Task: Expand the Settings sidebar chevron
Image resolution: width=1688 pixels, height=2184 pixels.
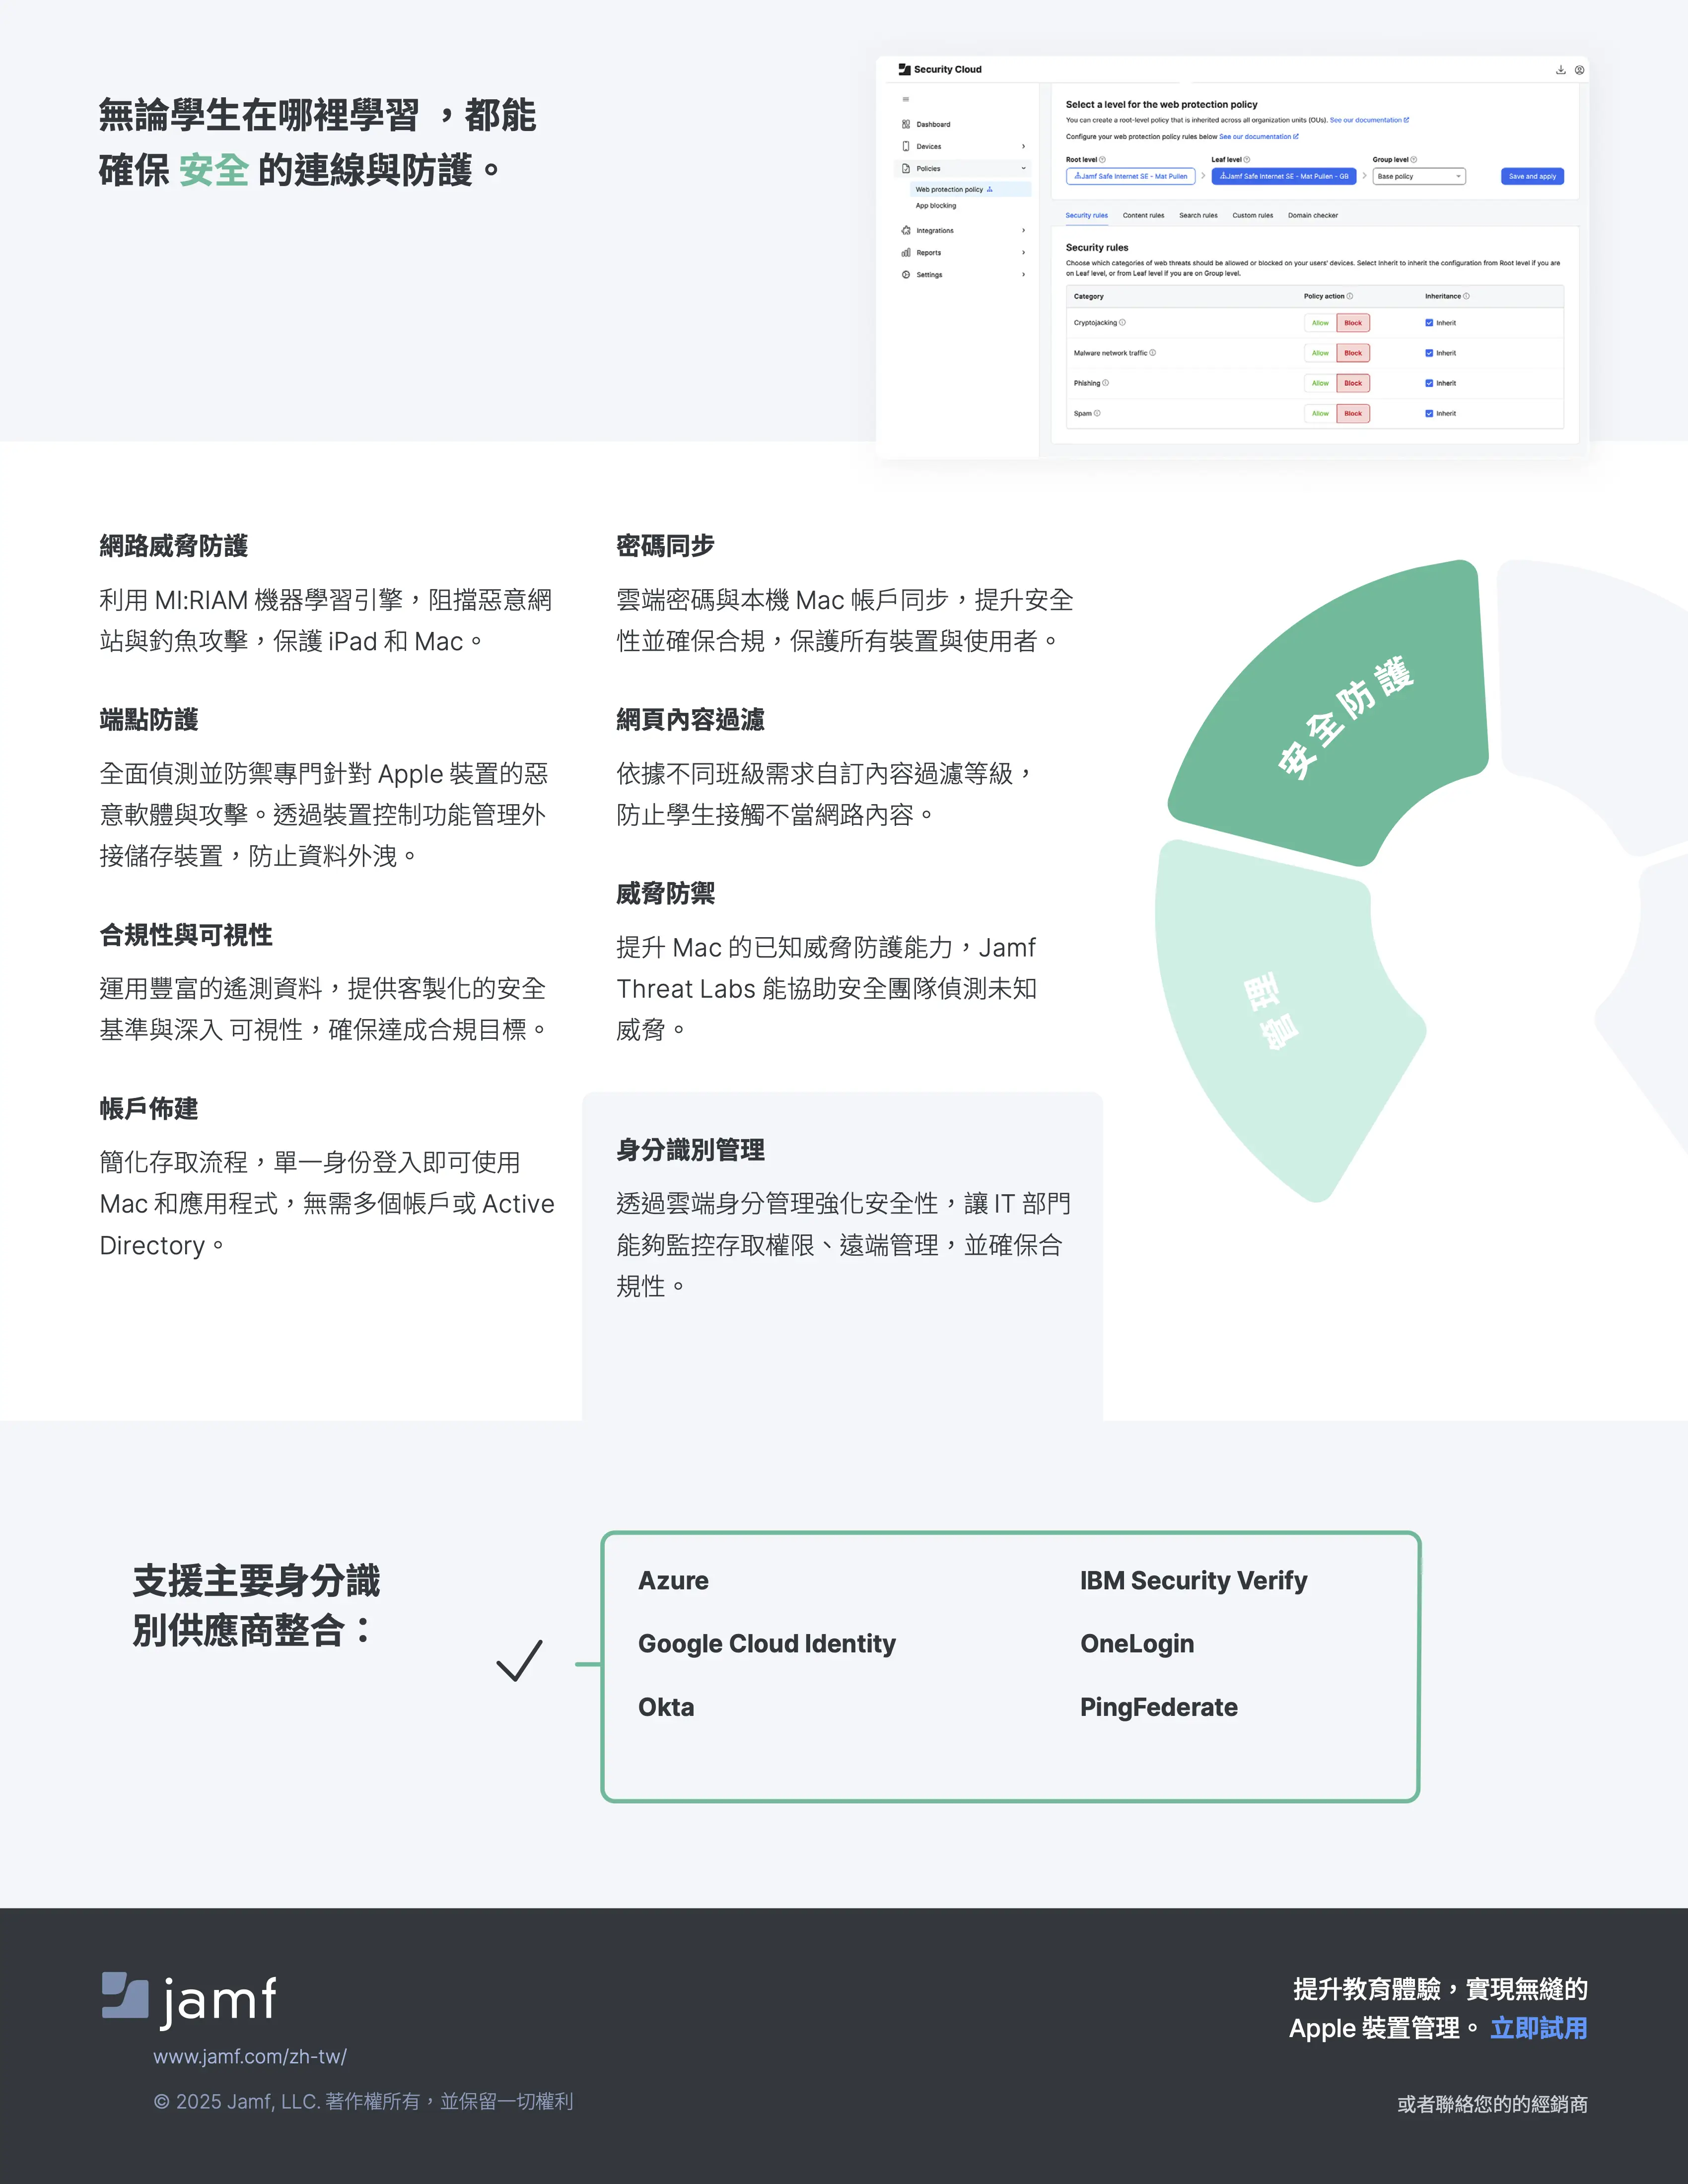Action: (x=1023, y=274)
